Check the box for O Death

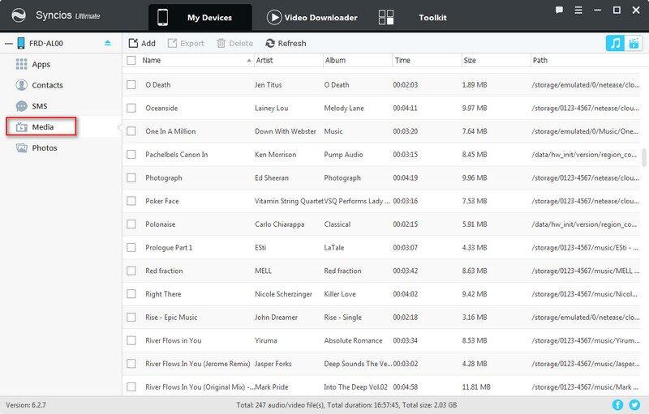tap(131, 85)
